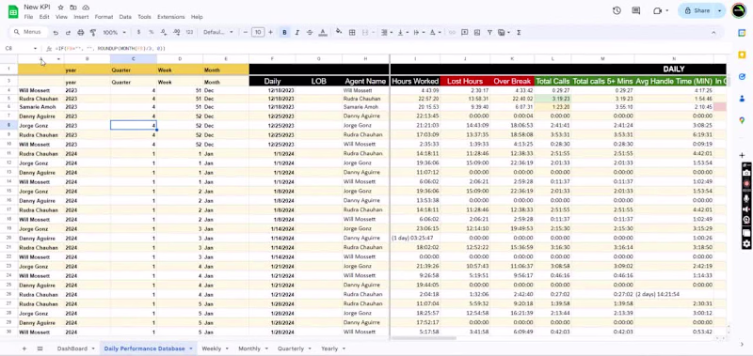Screen dimensions: 753x356
Task: Open text wrapping dropdown
Action: click(418, 32)
